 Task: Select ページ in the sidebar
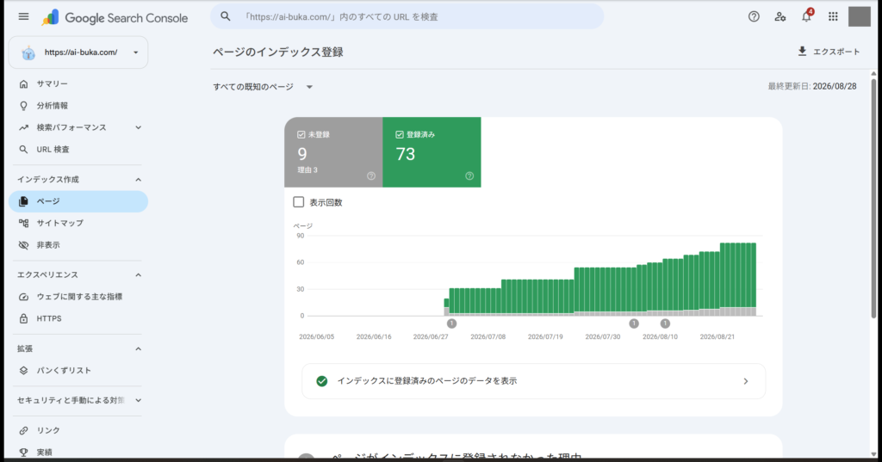[78, 201]
